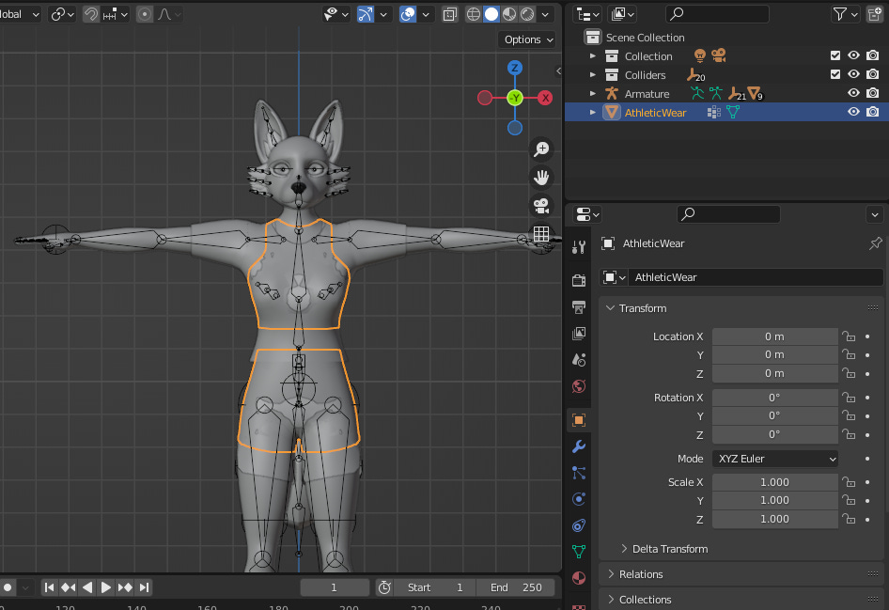Image resolution: width=889 pixels, height=610 pixels.
Task: Hide the Armature in the viewport
Action: [854, 93]
